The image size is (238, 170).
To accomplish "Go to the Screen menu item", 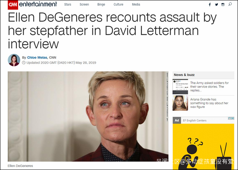I will (x=84, y=5).
